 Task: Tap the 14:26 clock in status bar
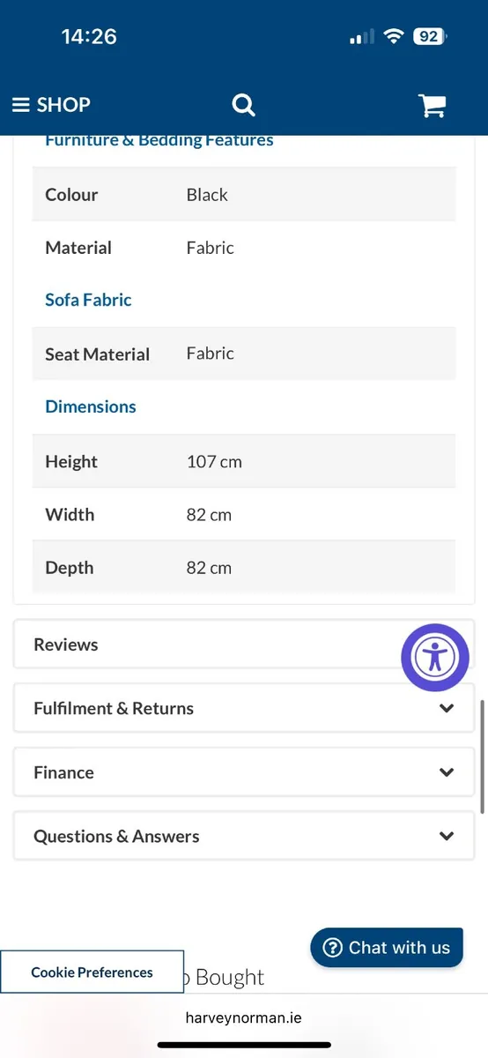(x=89, y=36)
